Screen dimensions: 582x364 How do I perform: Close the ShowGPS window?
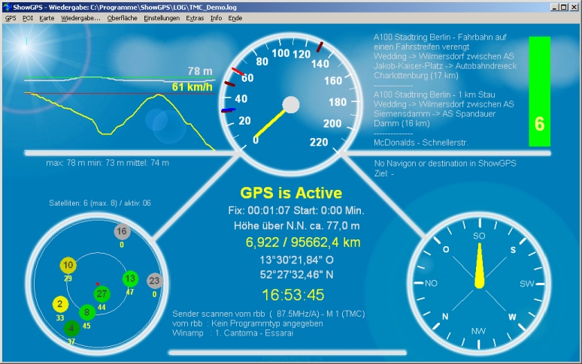tap(573, 7)
